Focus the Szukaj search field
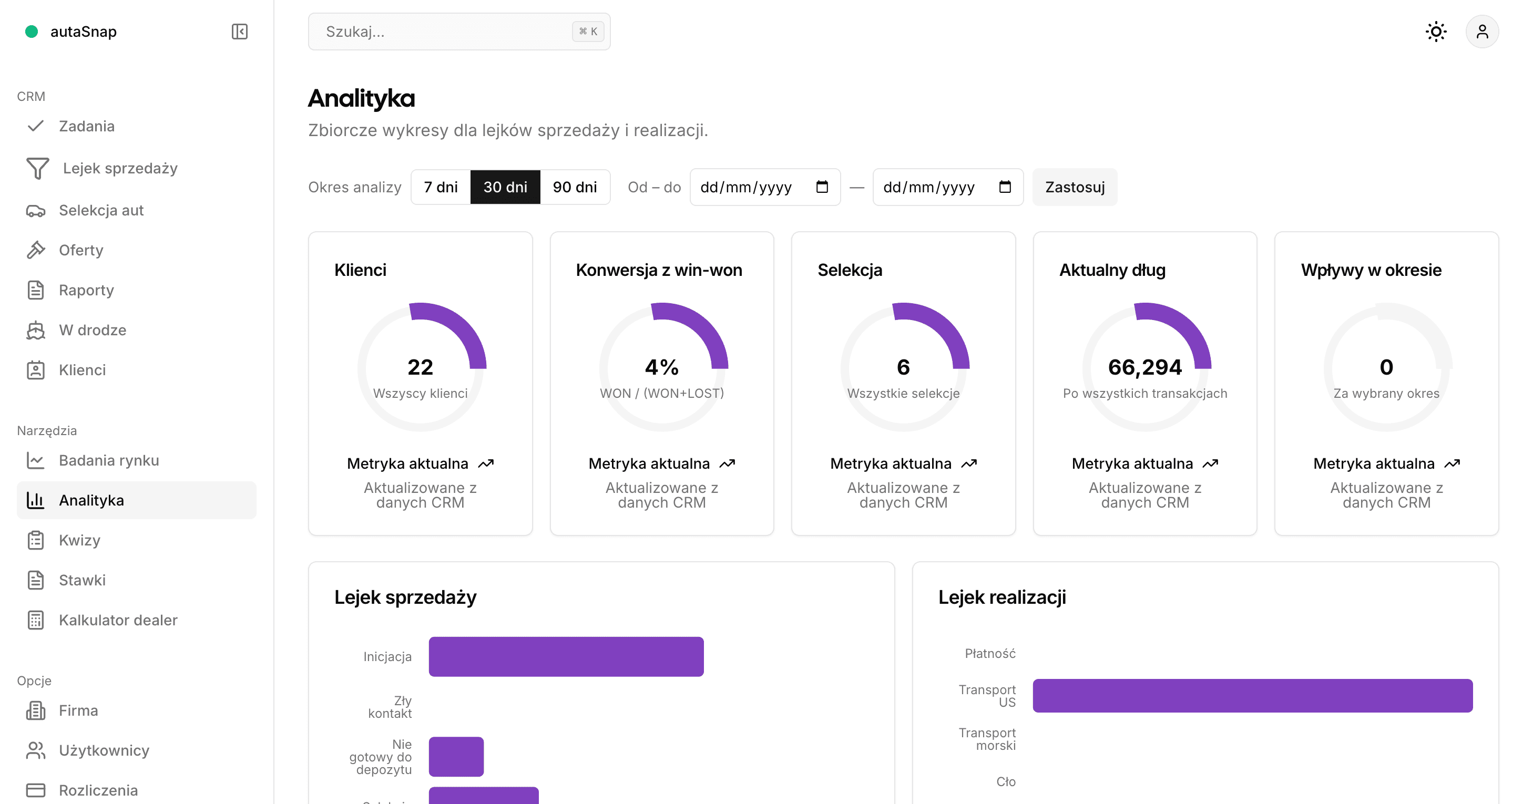1533x804 pixels. (x=459, y=32)
